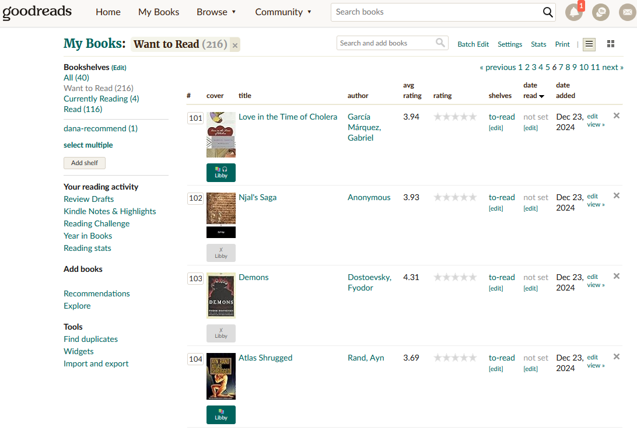Open Recommendations link

(97, 293)
